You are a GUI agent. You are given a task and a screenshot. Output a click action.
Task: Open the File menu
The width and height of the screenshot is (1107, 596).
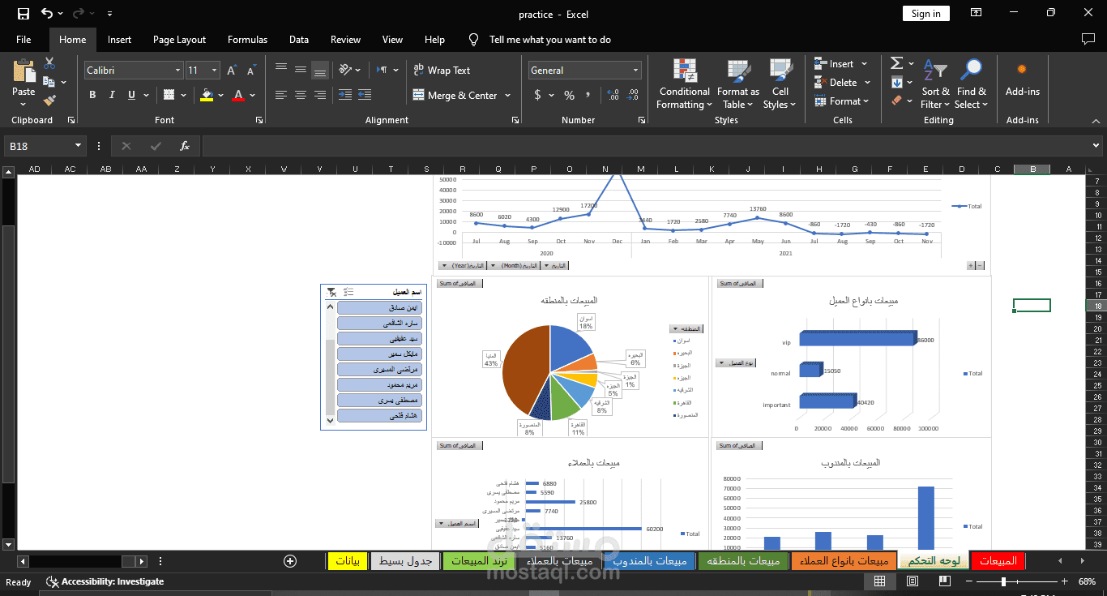tap(24, 39)
